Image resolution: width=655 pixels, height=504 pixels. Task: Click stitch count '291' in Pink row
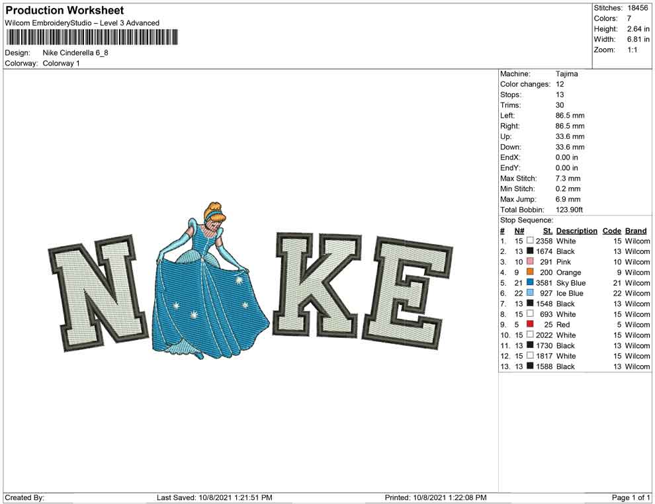[546, 262]
